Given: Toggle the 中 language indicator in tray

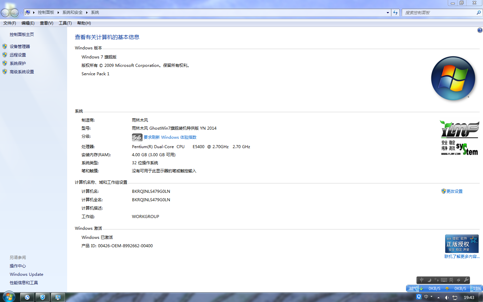Looking at the screenshot, I should (426, 297).
